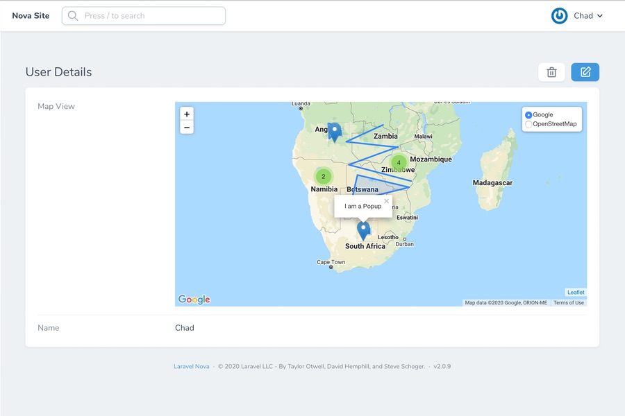Screen dimensions: 625x416
Task: Click the 'Map View' field label
Action: click(x=56, y=106)
